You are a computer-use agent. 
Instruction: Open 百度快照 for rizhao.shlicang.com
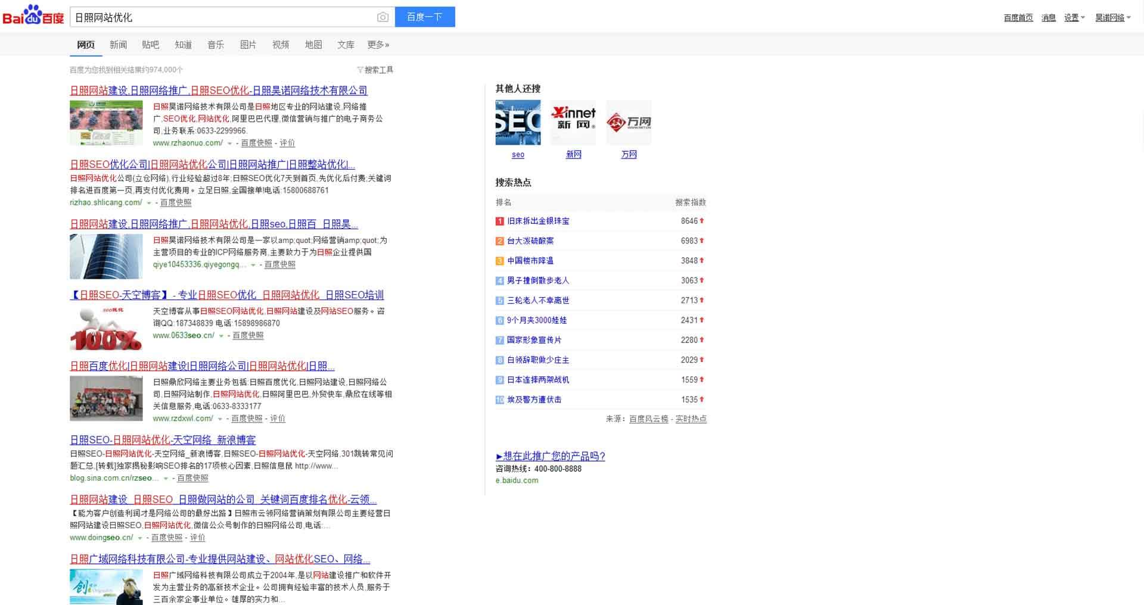[176, 202]
